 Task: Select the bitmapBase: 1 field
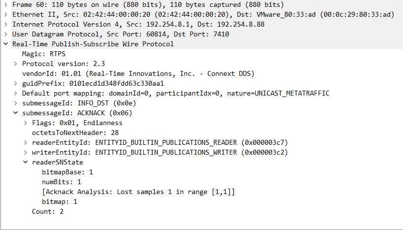click(x=67, y=172)
